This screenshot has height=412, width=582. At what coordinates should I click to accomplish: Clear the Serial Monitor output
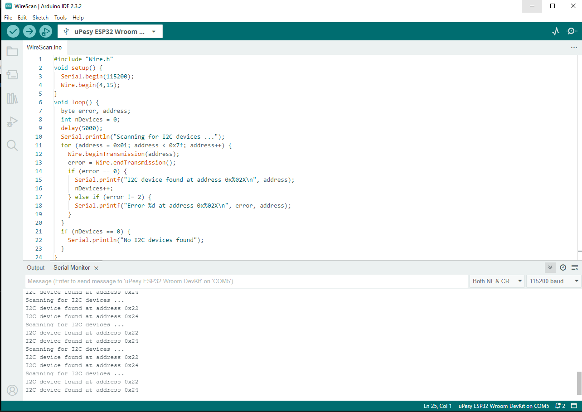tap(575, 267)
